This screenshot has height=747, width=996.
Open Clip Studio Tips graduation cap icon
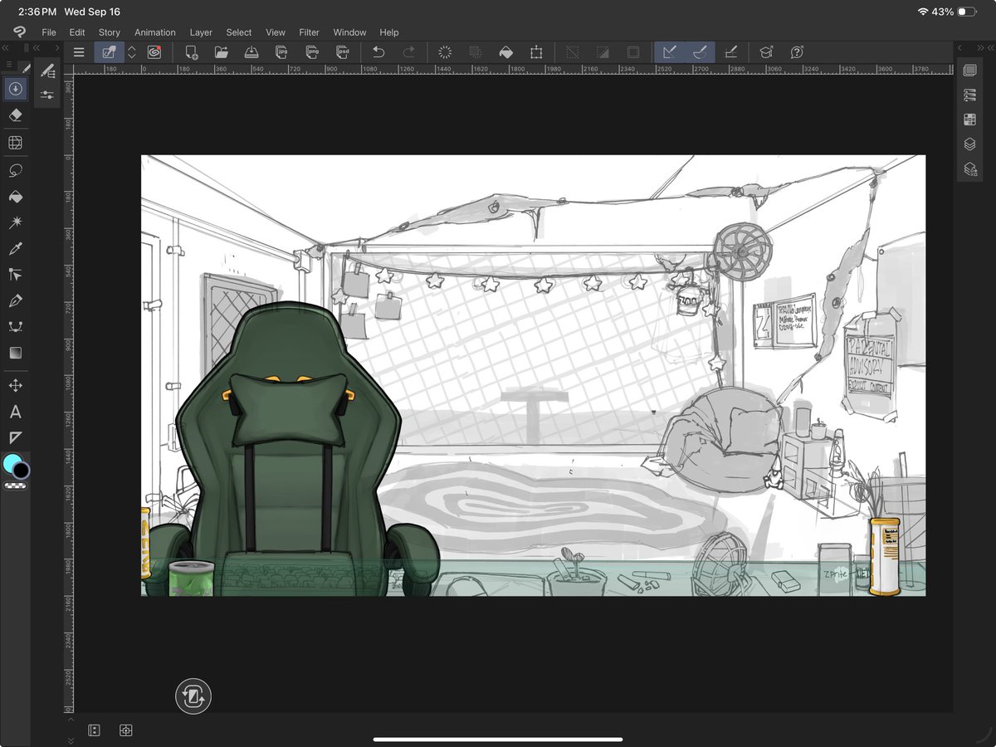[x=766, y=52]
